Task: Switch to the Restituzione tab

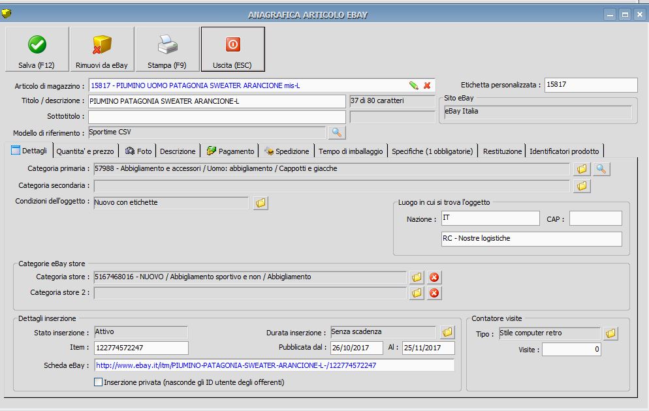Action: (502, 151)
